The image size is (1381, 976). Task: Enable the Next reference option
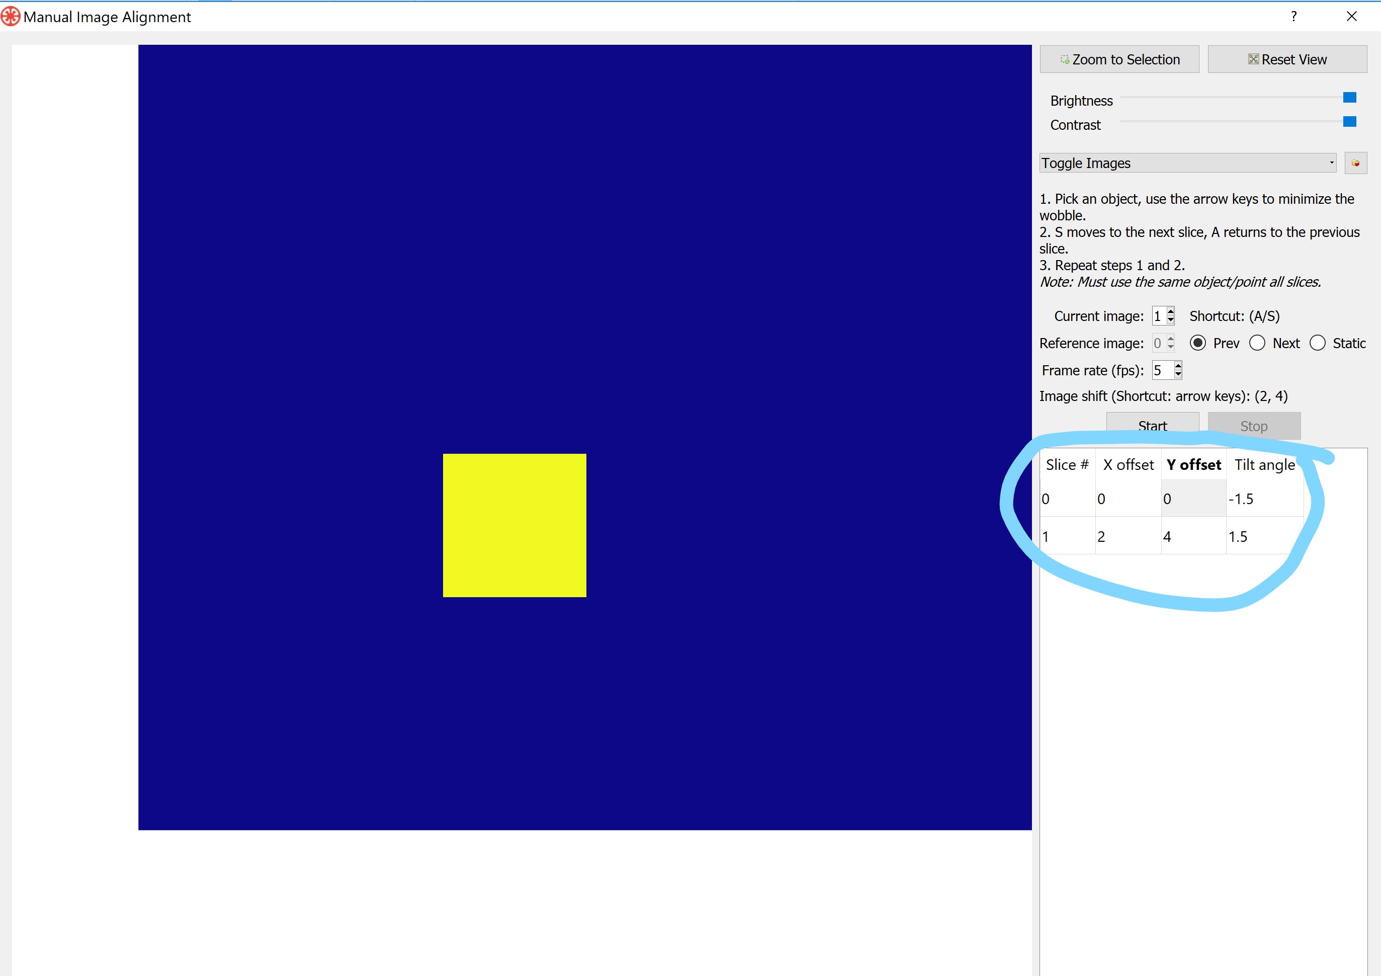(x=1257, y=343)
